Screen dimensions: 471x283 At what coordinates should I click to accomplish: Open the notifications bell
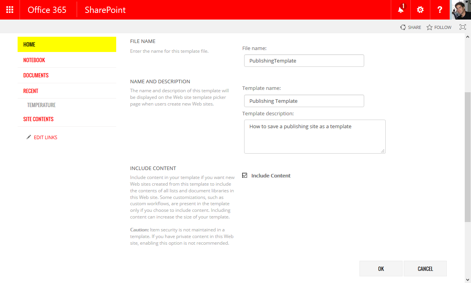pos(400,9)
